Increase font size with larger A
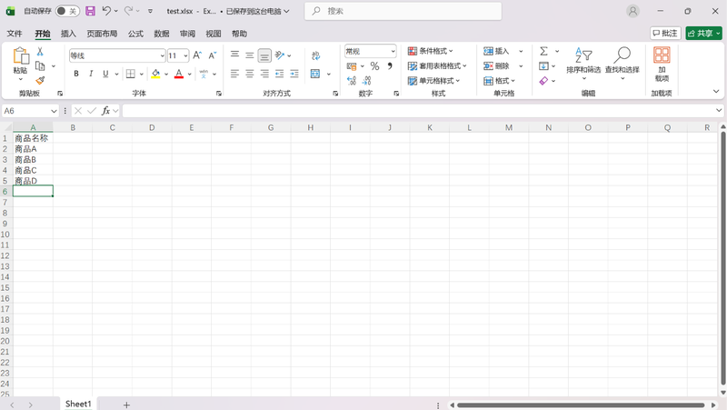Viewport: 727px width, 410px height. pos(197,55)
